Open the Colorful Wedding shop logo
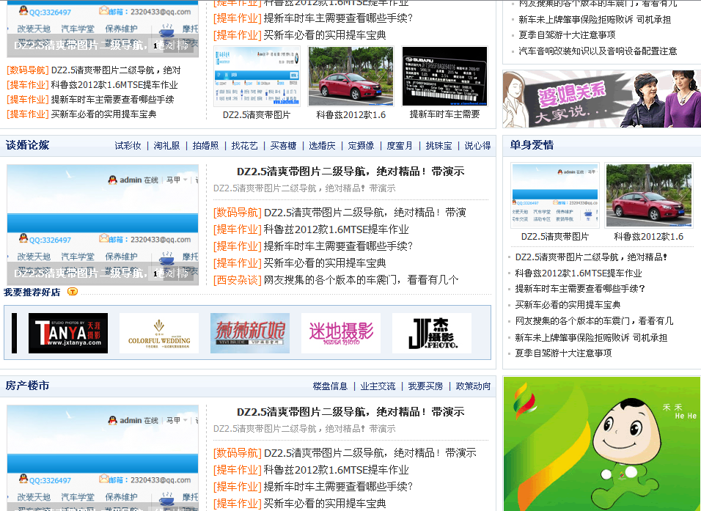 click(x=158, y=333)
